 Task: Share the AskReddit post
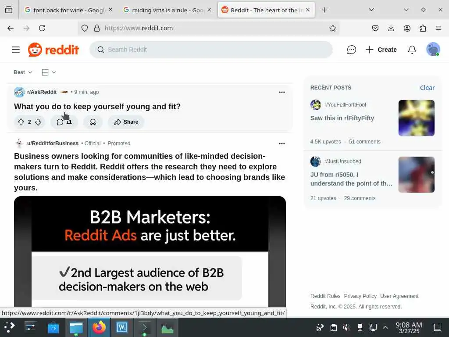[x=126, y=122]
